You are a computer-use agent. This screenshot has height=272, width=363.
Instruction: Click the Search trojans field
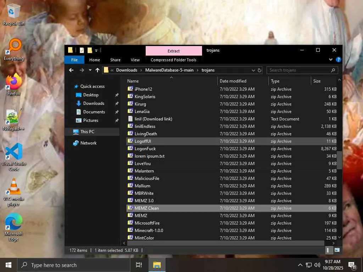[298, 70]
